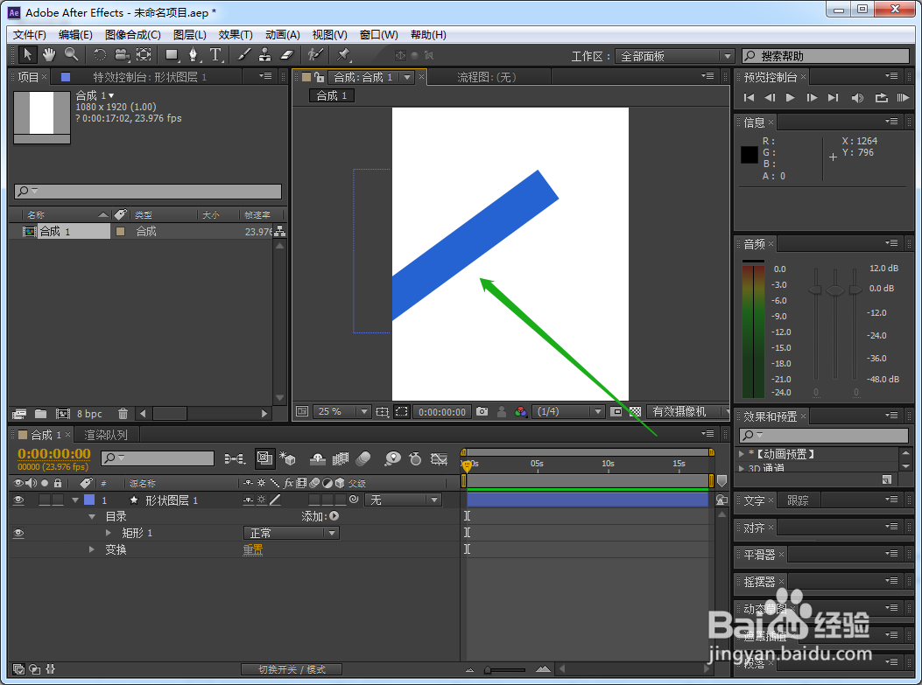Screen dimensions: 922x685
Task: Open the 有效摄像机 view dropdown
Action: (x=688, y=412)
